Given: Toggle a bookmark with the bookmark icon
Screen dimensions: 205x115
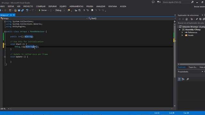Looking at the screenshot, I should [92, 10].
